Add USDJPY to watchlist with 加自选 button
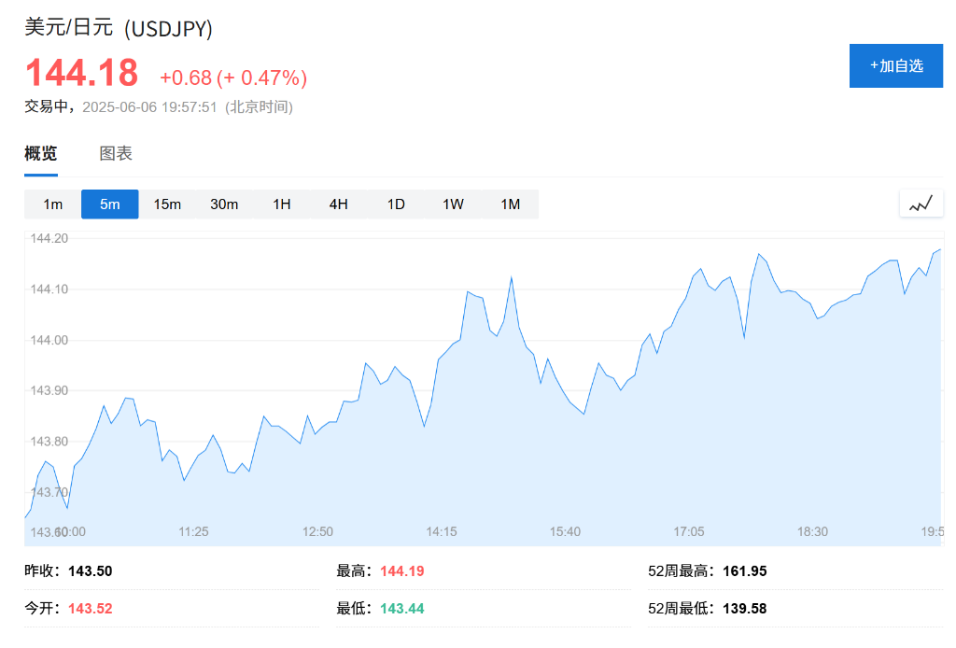Viewport: 956px width, 648px height. click(x=895, y=65)
